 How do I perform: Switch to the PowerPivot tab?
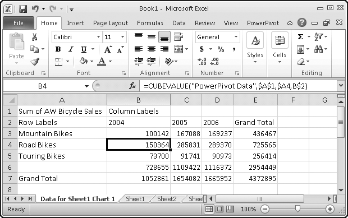coord(263,23)
